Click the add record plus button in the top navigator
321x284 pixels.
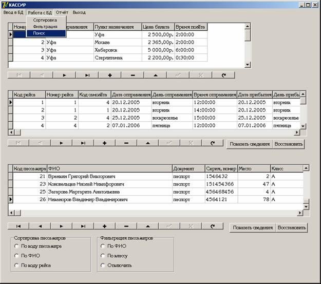[110, 75]
